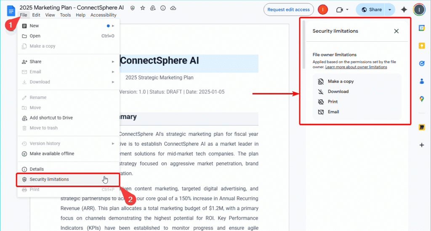
Task: Open the Google account avatar
Action: (x=419, y=10)
